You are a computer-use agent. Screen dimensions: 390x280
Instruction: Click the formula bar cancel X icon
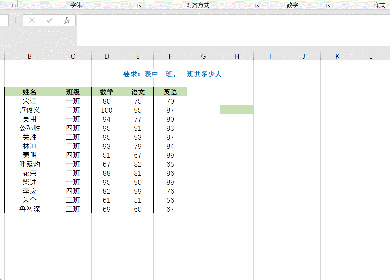click(32, 21)
